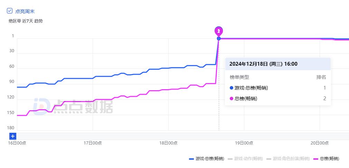The width and height of the screenshot is (349, 168).
Task: Select the 19日00点 axis label
Action: (x=244, y=143)
